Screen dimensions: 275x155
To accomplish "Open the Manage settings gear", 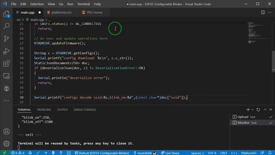I will (x=6, y=143).
